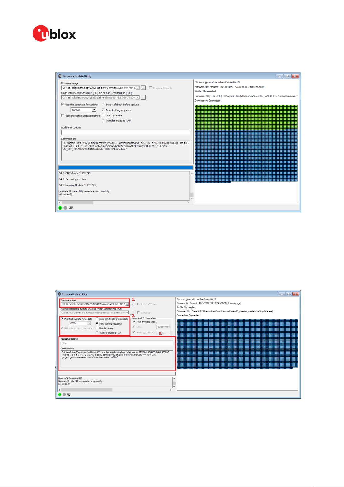Open FIS file dropdown in all-blue map window
344x487 pixels.
[127, 313]
